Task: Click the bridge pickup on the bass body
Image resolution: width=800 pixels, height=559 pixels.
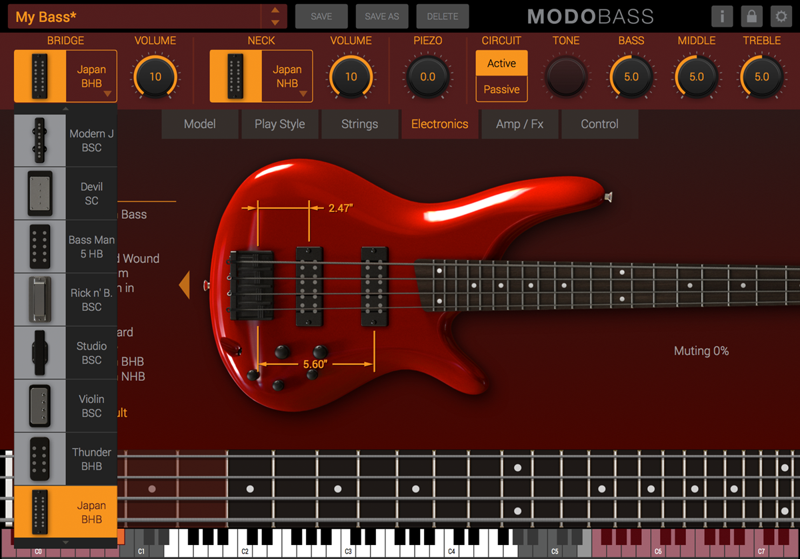Action: coord(309,287)
